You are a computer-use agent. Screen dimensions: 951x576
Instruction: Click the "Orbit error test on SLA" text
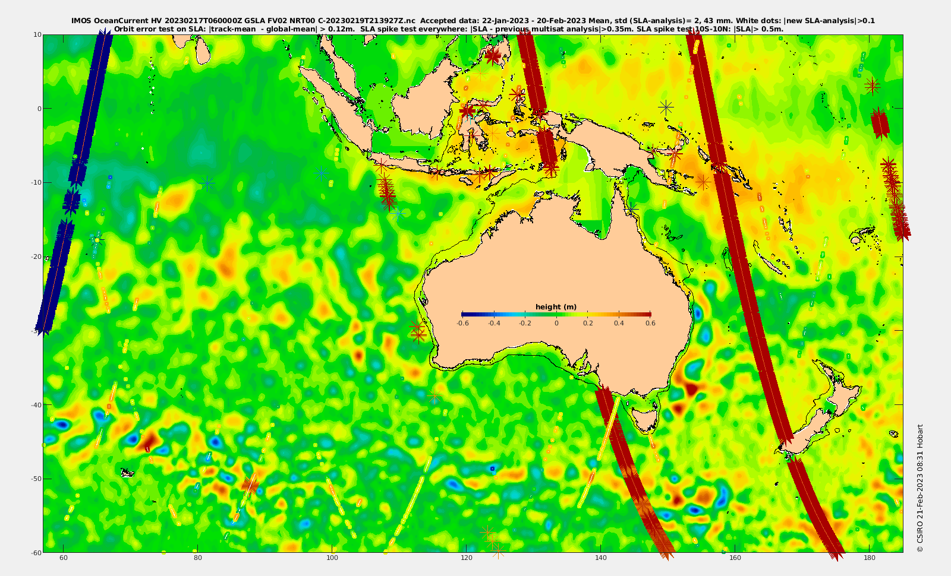pyautogui.click(x=160, y=29)
